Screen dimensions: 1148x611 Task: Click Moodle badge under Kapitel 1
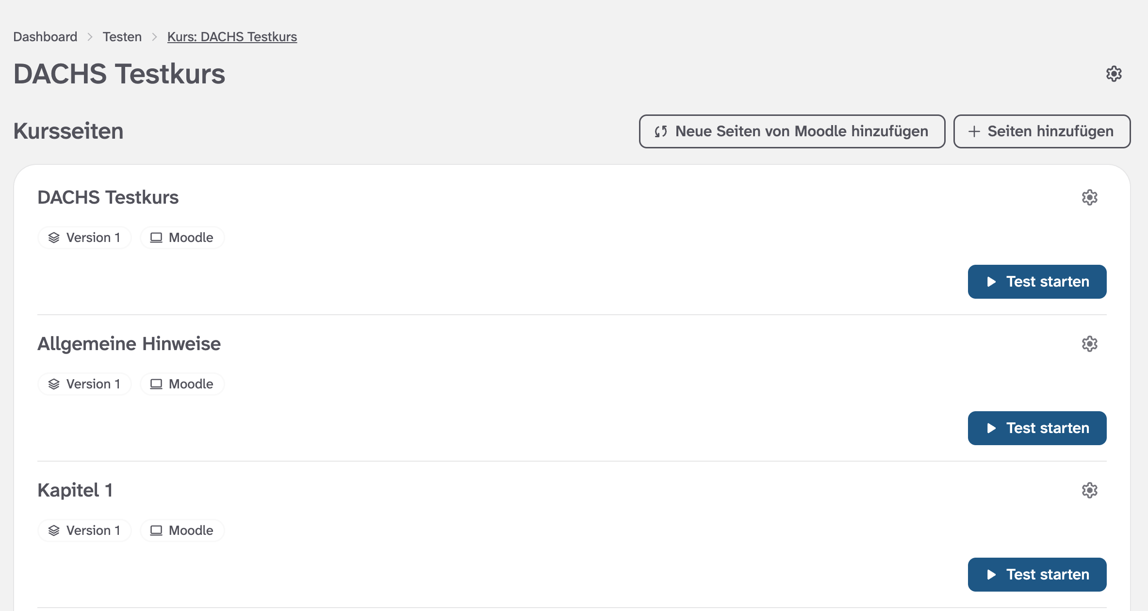182,531
